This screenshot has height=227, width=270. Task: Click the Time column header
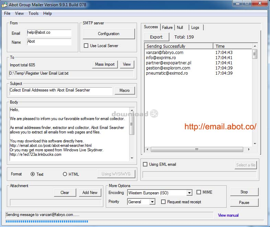click(233, 46)
